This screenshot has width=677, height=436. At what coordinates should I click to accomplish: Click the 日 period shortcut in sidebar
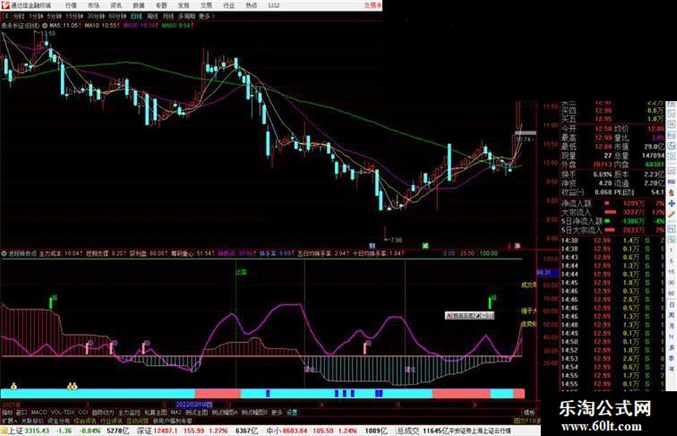pos(671,305)
